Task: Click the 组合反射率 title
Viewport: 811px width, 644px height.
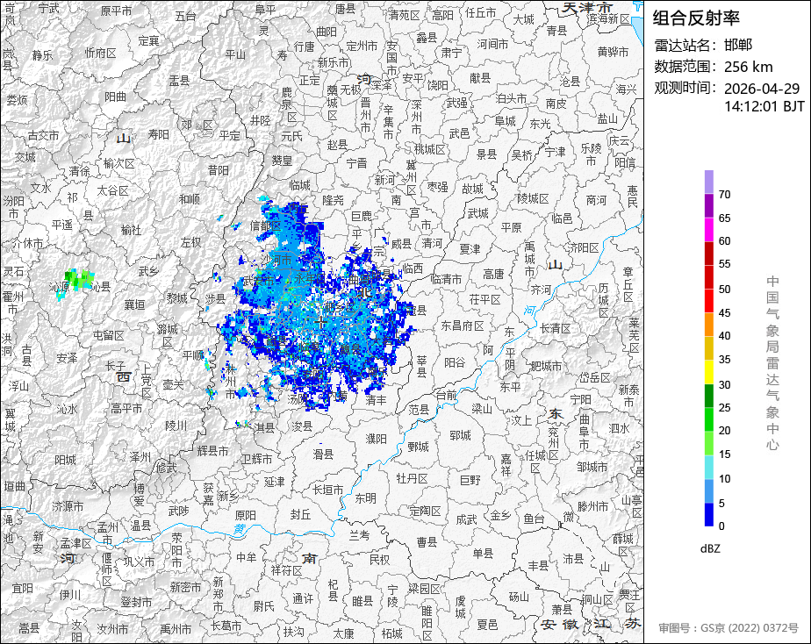Action: (696, 18)
